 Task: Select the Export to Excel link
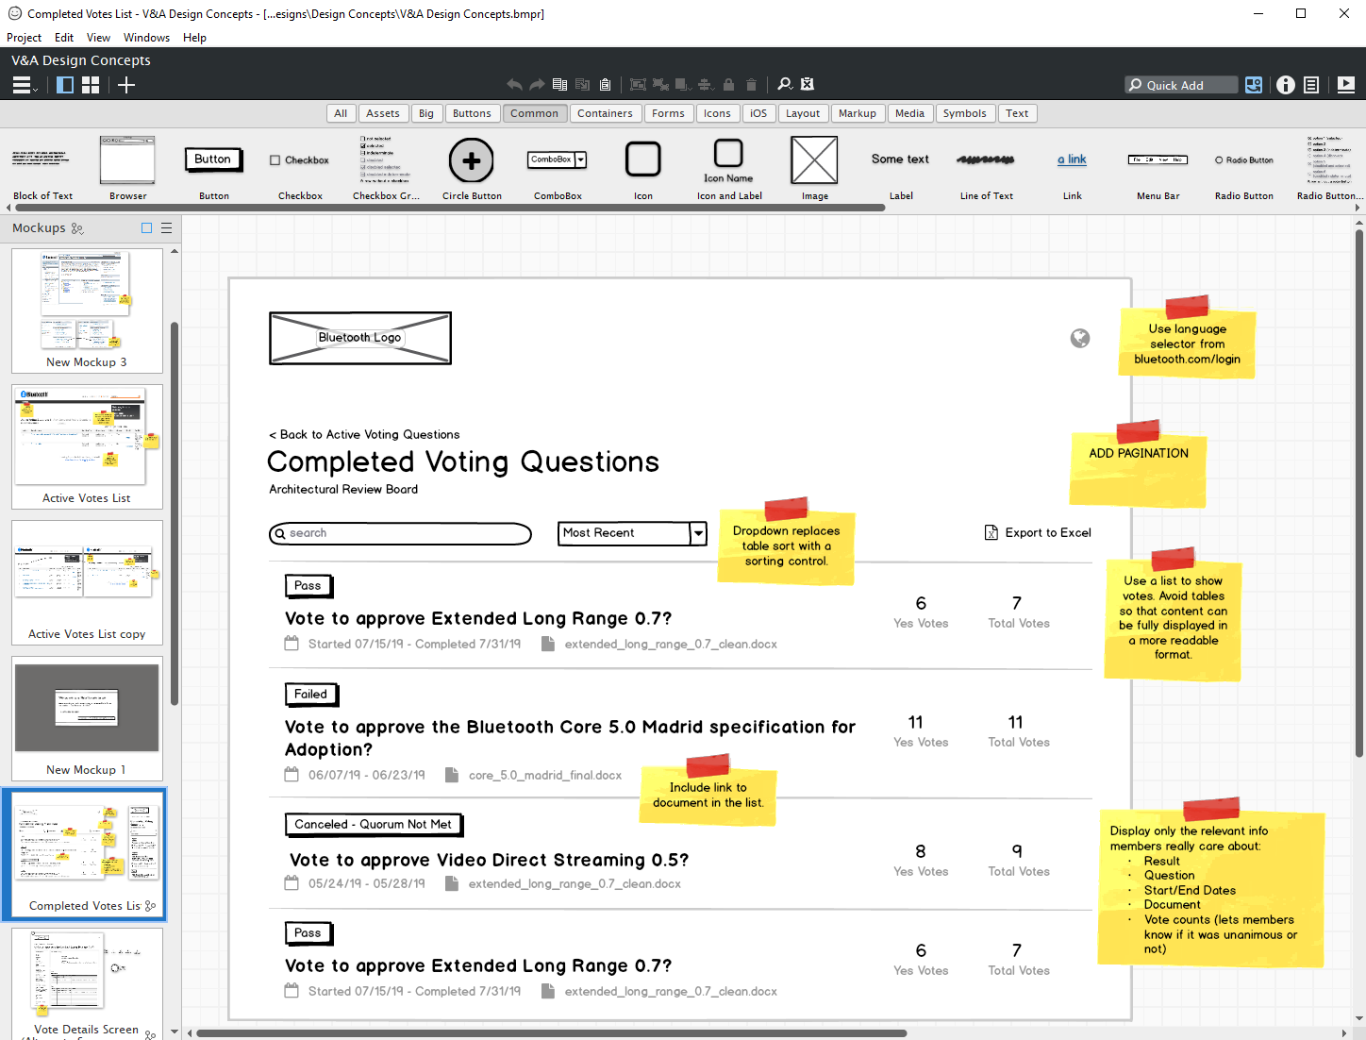[1038, 532]
